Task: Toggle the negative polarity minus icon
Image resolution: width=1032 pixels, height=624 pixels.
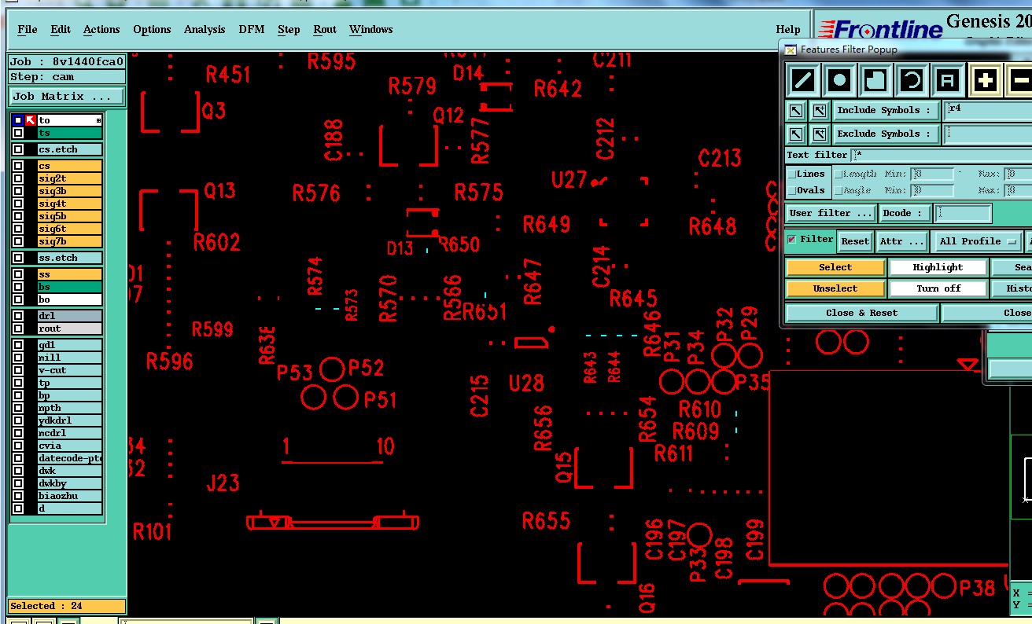Action: pos(1019,80)
